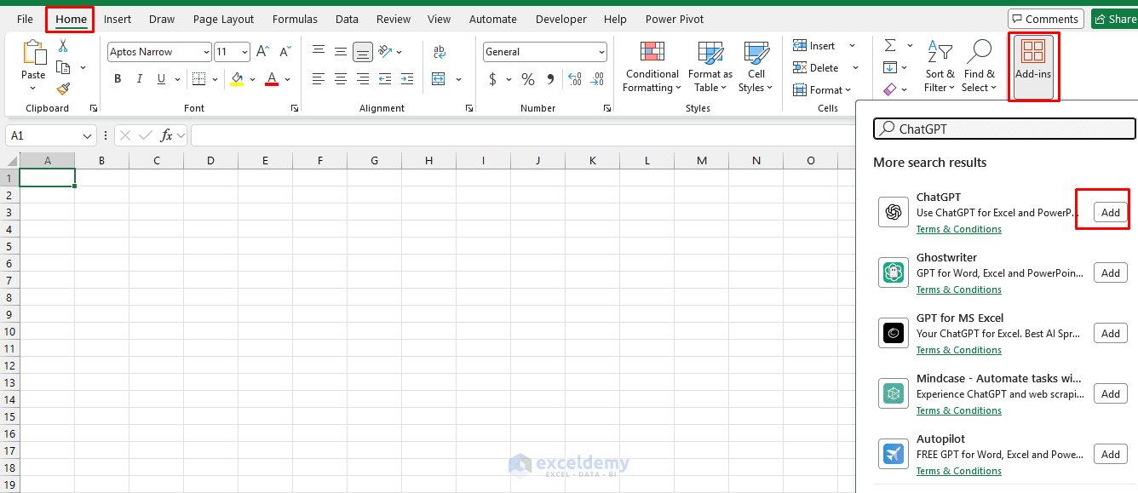
Task: Bottom align cell contents
Action: [363, 53]
